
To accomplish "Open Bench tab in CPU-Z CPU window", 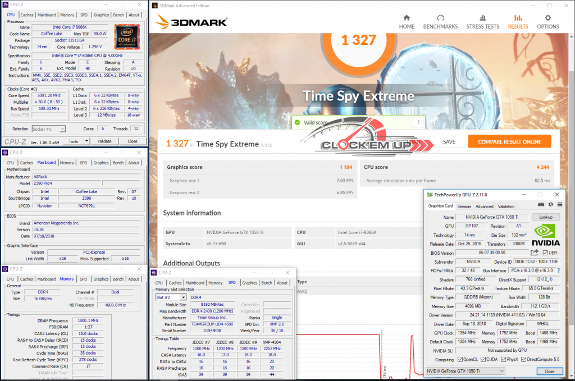I will [x=118, y=15].
